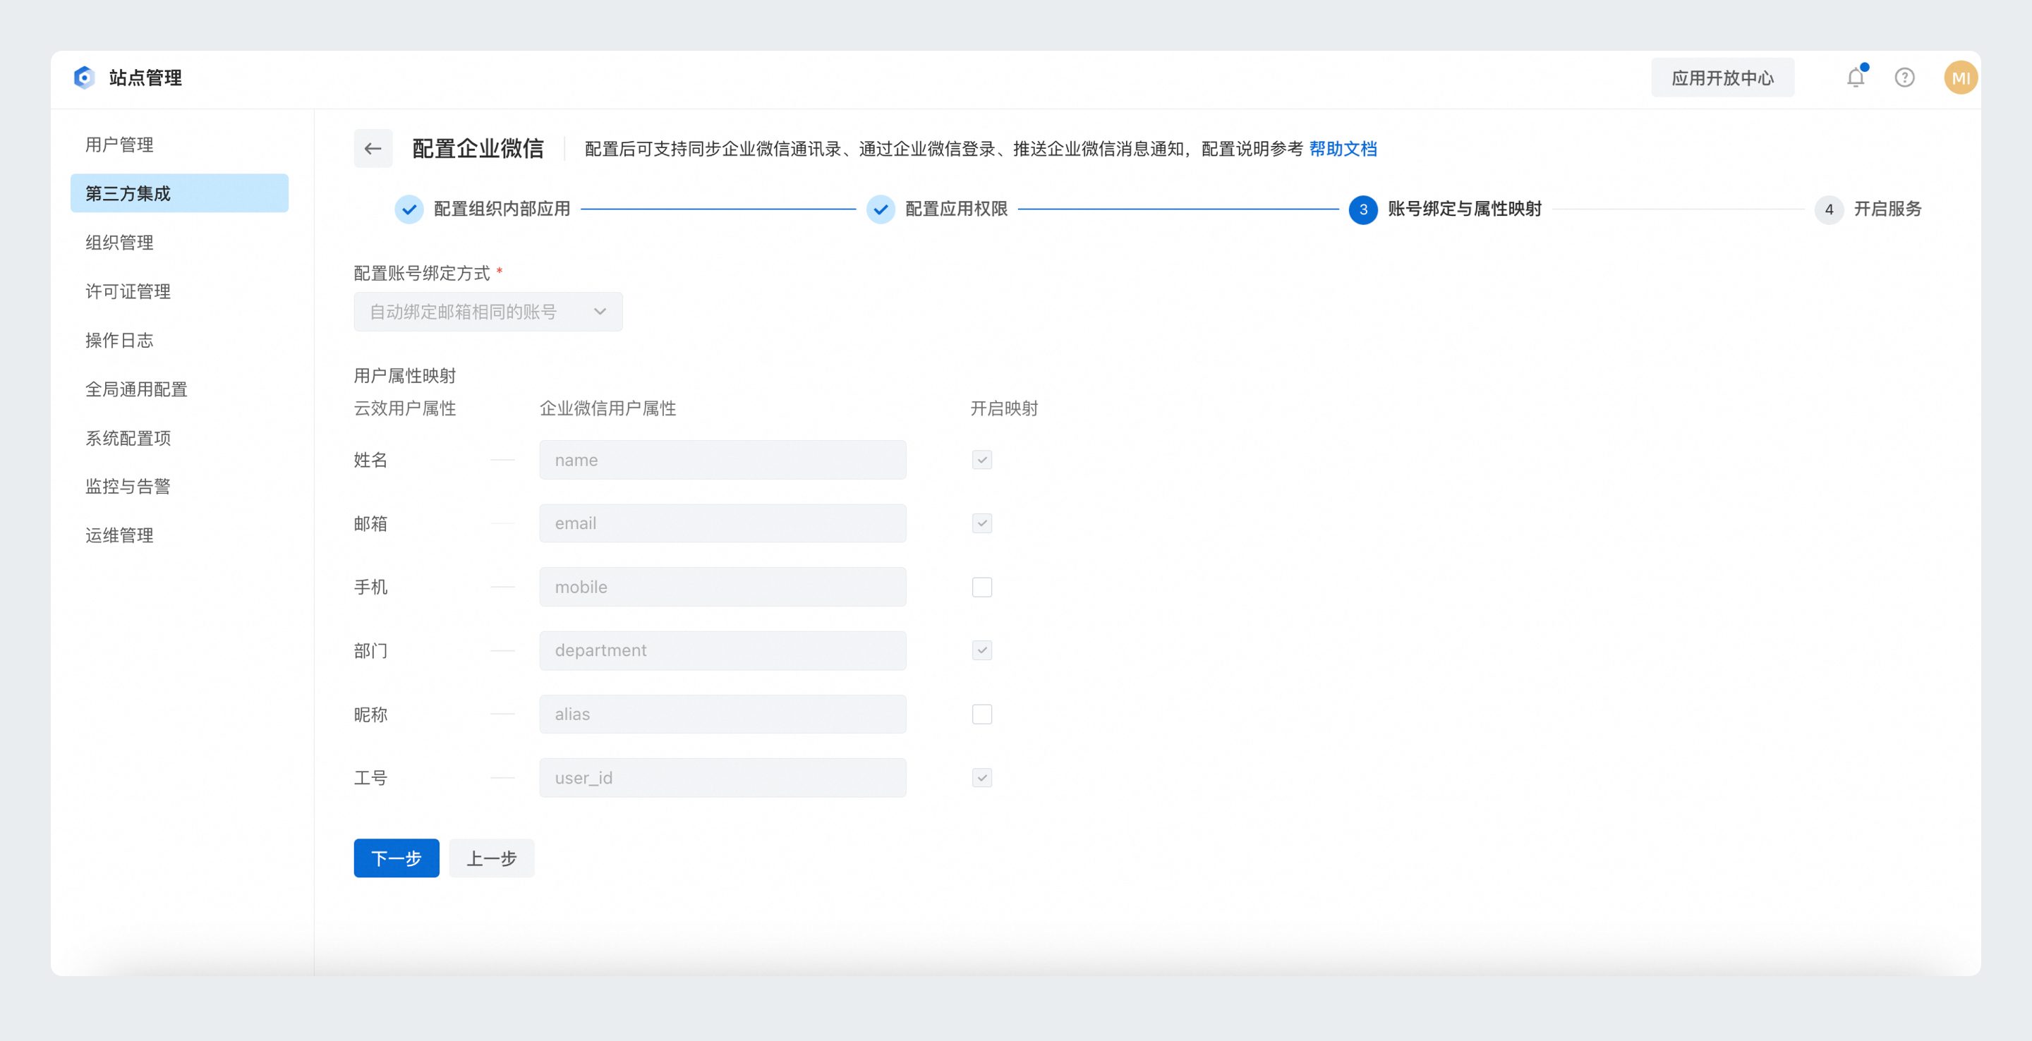Click the mobile attribute field
2032x1041 pixels.
tap(722, 587)
